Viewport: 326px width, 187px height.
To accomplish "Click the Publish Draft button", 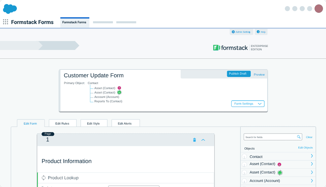I will (238, 74).
